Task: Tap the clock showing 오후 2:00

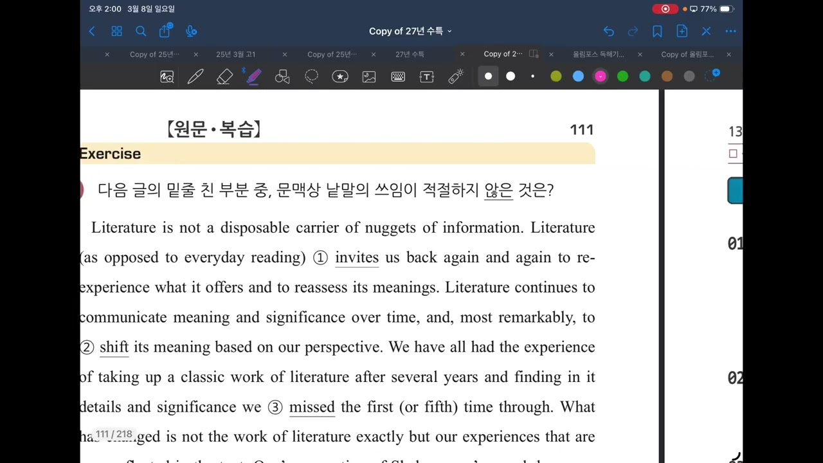Action: coord(105,9)
